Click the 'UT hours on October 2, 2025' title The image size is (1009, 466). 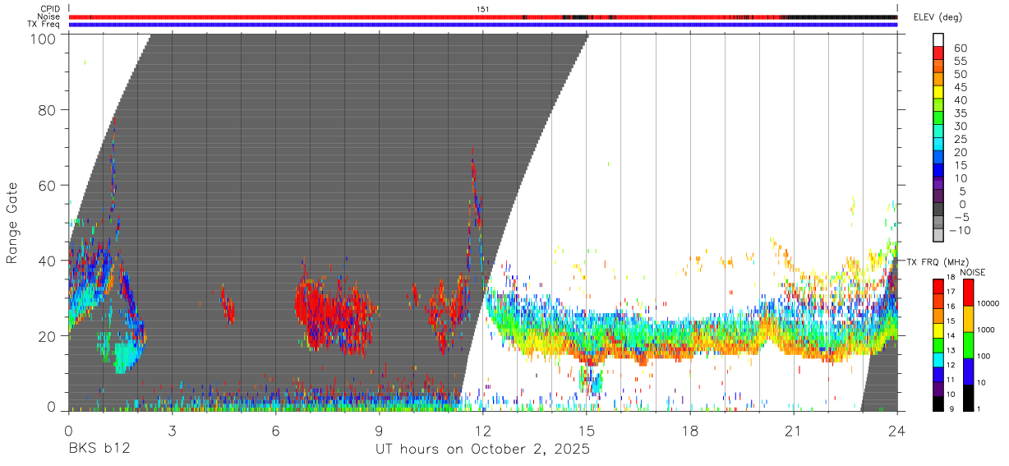pos(482,450)
